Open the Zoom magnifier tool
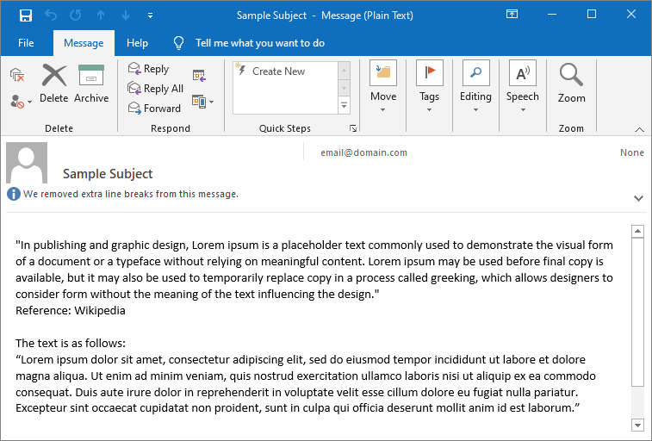 [x=571, y=84]
